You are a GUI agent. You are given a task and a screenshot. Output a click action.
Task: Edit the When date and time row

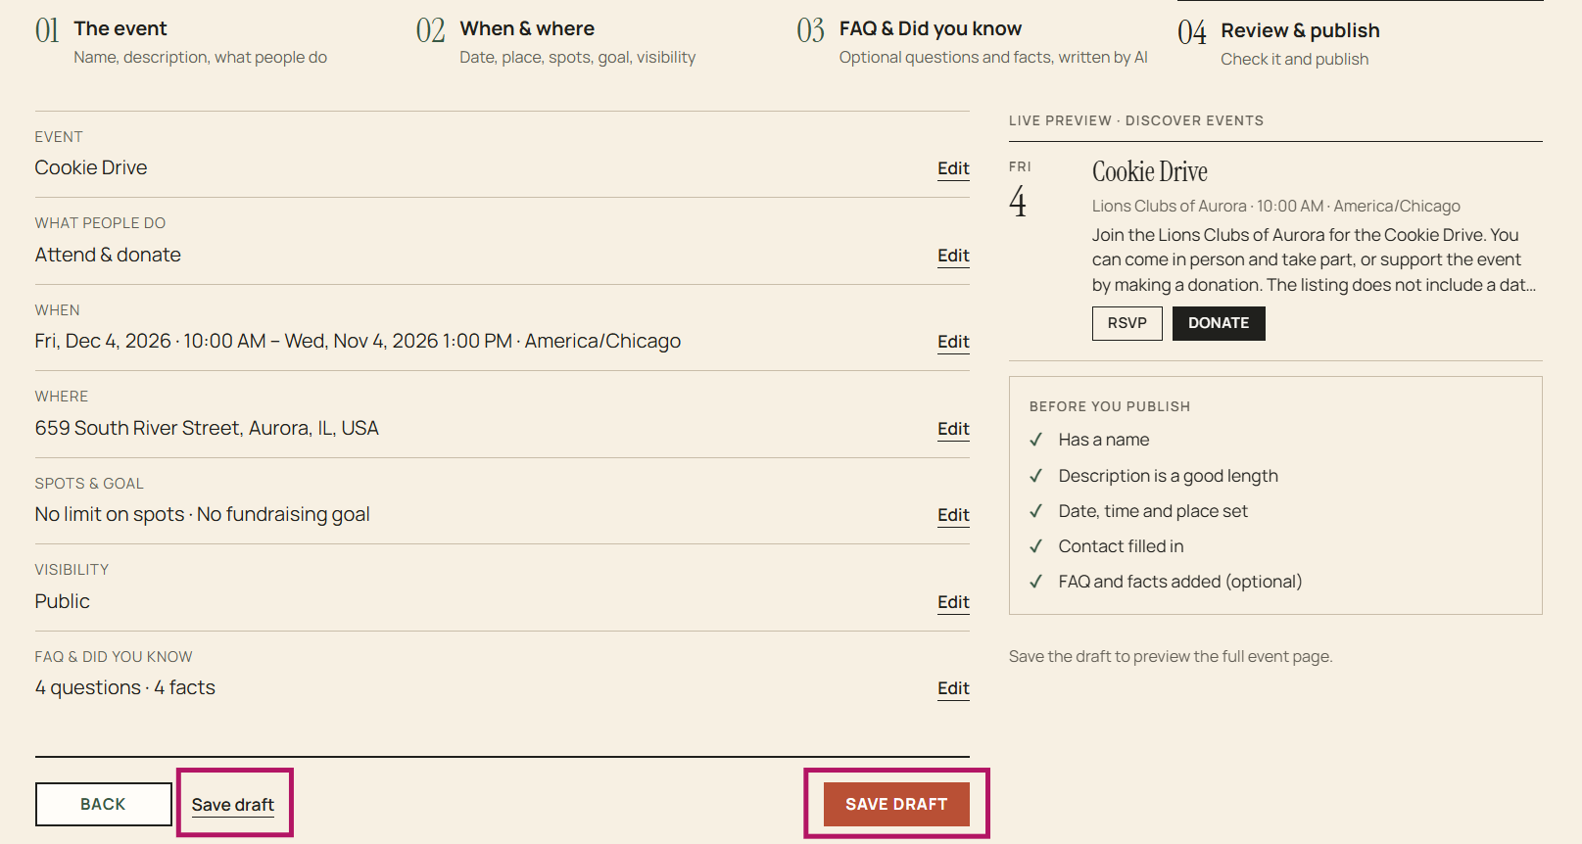coord(953,342)
